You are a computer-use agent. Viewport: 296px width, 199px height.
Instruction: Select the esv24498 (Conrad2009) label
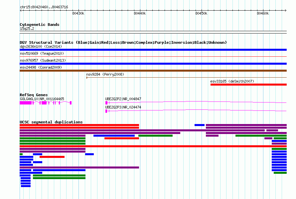coord(41,67)
